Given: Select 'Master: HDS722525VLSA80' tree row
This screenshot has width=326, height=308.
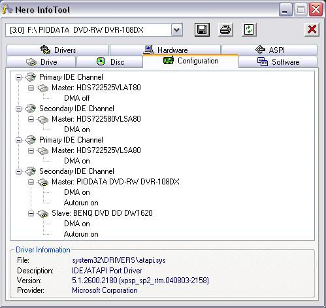Looking at the screenshot, I should [x=96, y=150].
